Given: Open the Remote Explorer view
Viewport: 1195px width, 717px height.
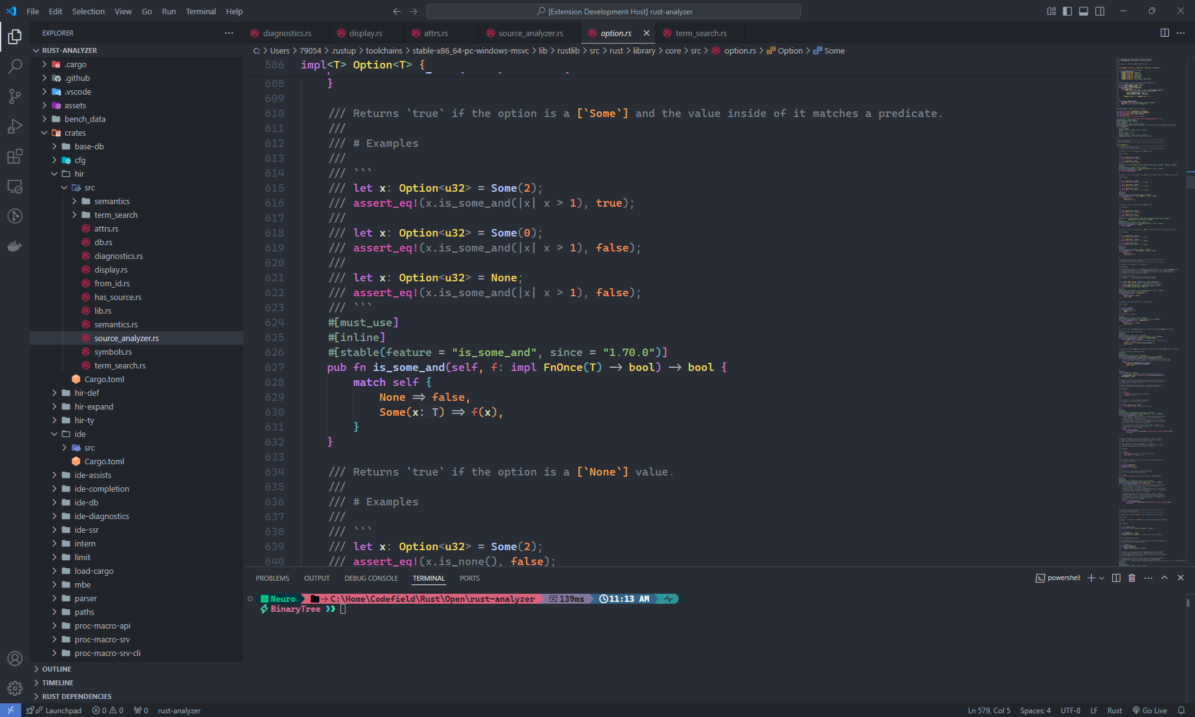Looking at the screenshot, I should (x=15, y=186).
